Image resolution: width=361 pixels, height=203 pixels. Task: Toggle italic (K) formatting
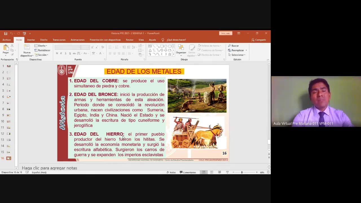pyautogui.click(x=61, y=53)
